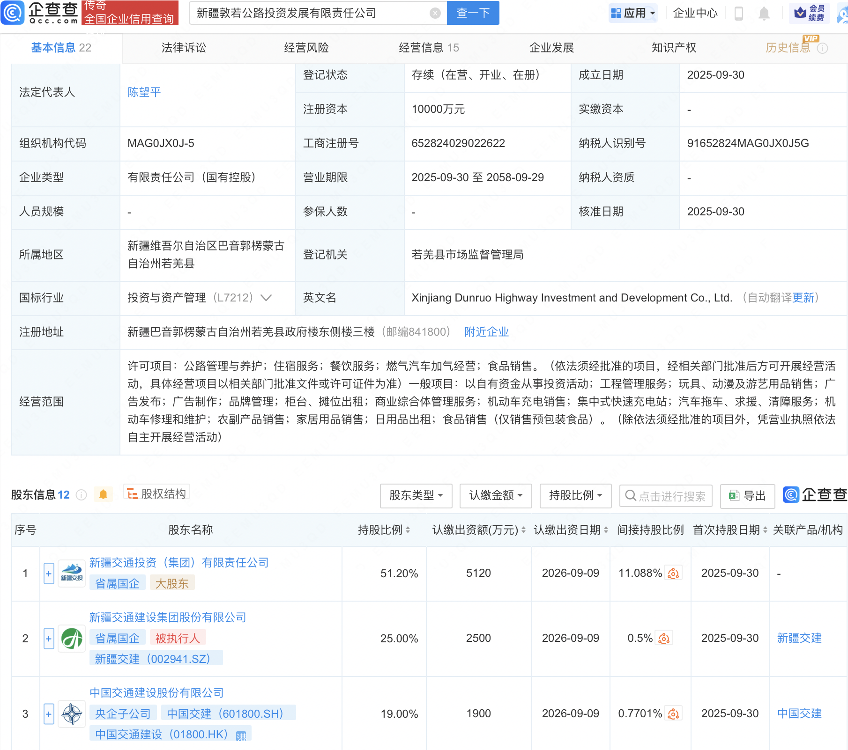Click the 查一下 search button

[473, 13]
